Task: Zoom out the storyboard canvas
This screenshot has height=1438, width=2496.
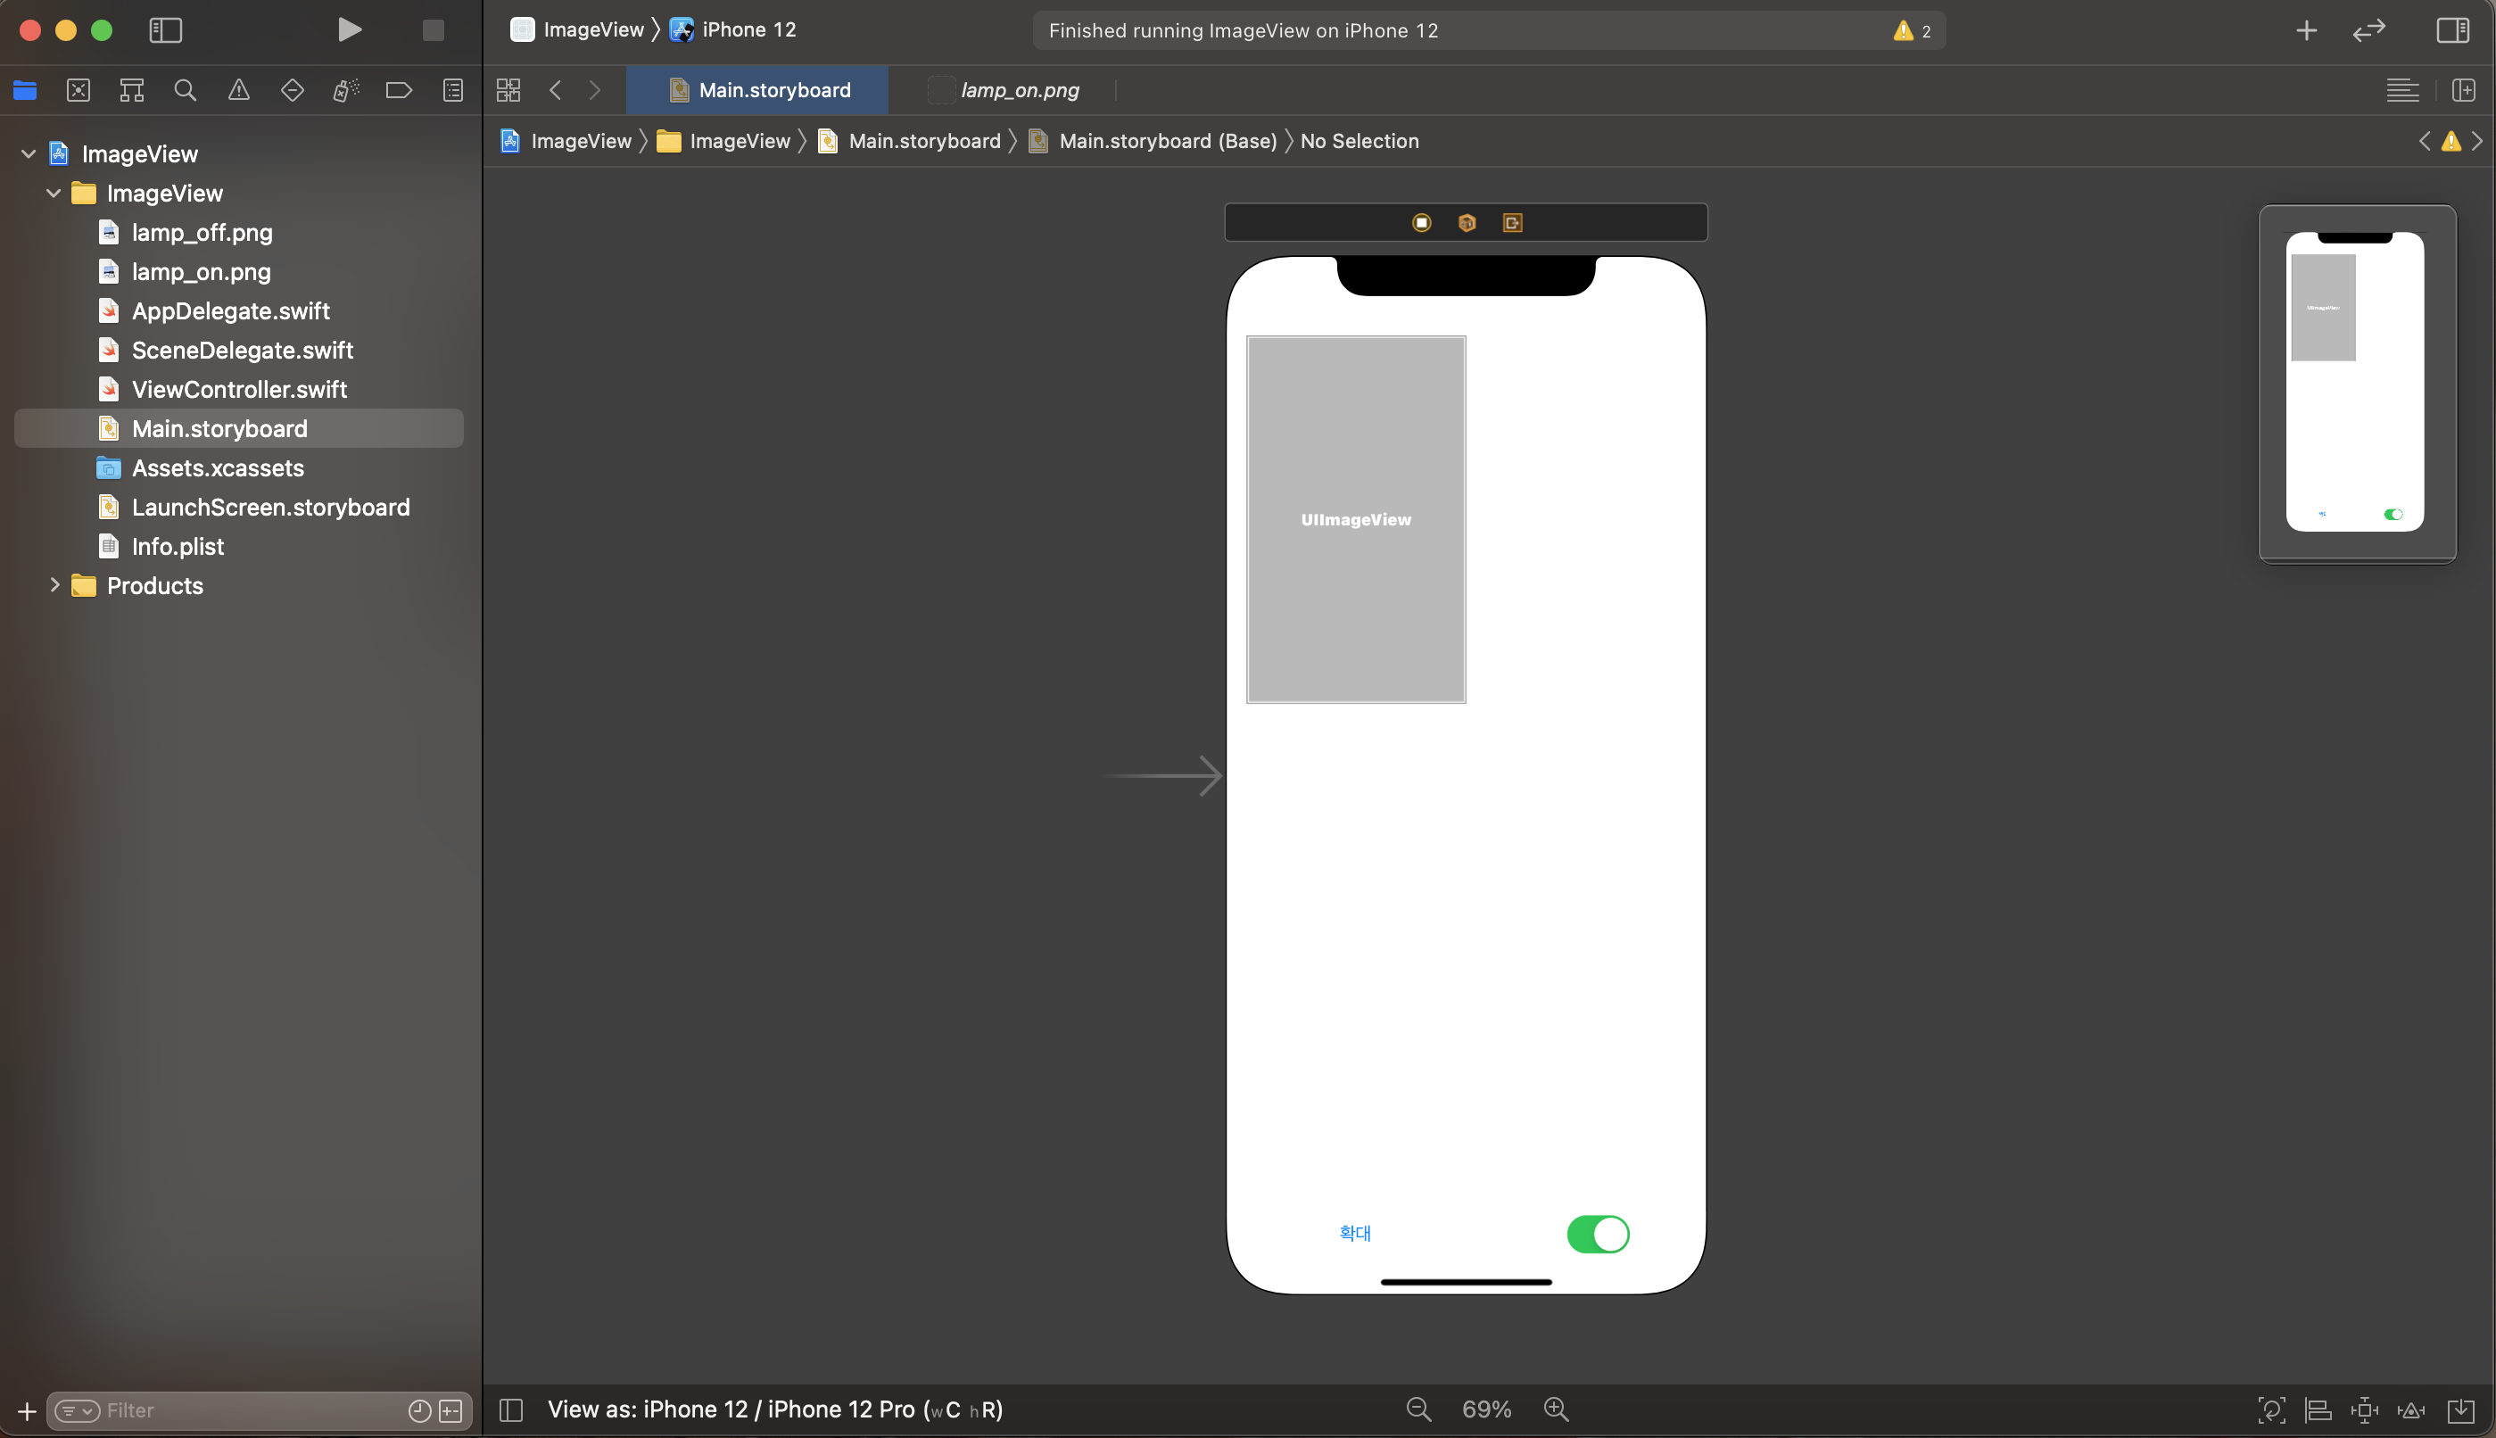Action: (x=1418, y=1409)
